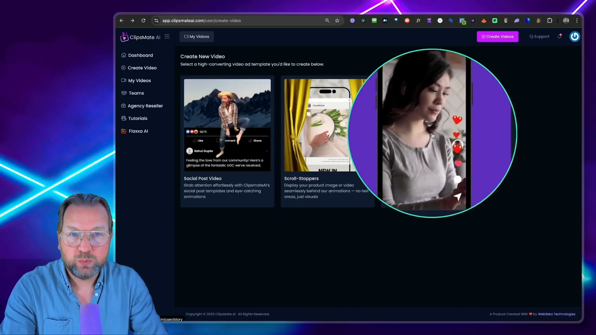Click the ClipsMate AI logo
This screenshot has height=335, width=596.
click(140, 37)
